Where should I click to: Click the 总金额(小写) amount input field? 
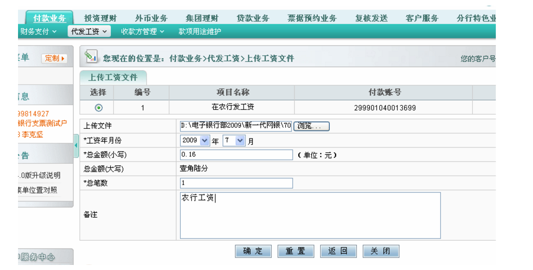tap(236, 155)
